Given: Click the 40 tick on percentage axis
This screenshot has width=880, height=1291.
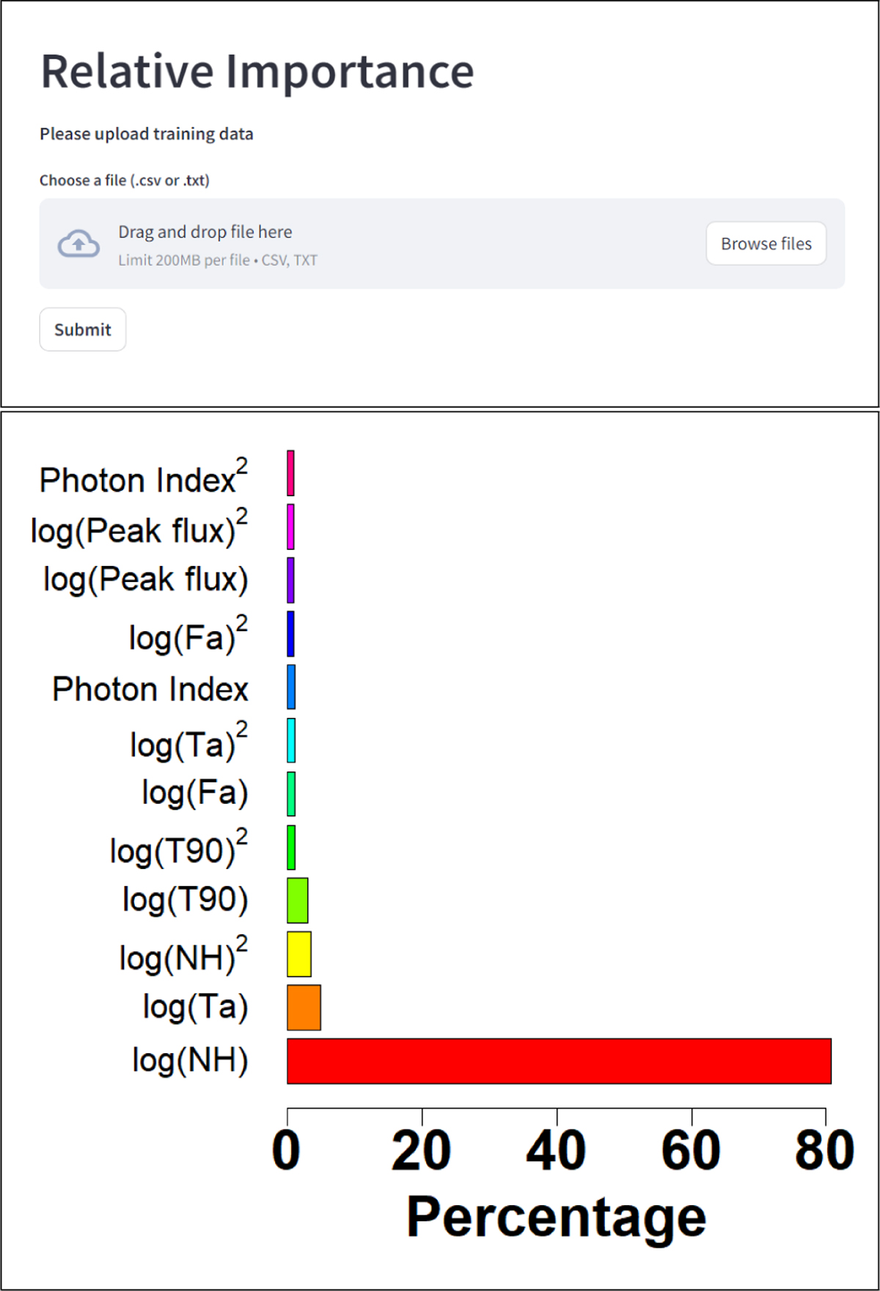Looking at the screenshot, I should (556, 1151).
